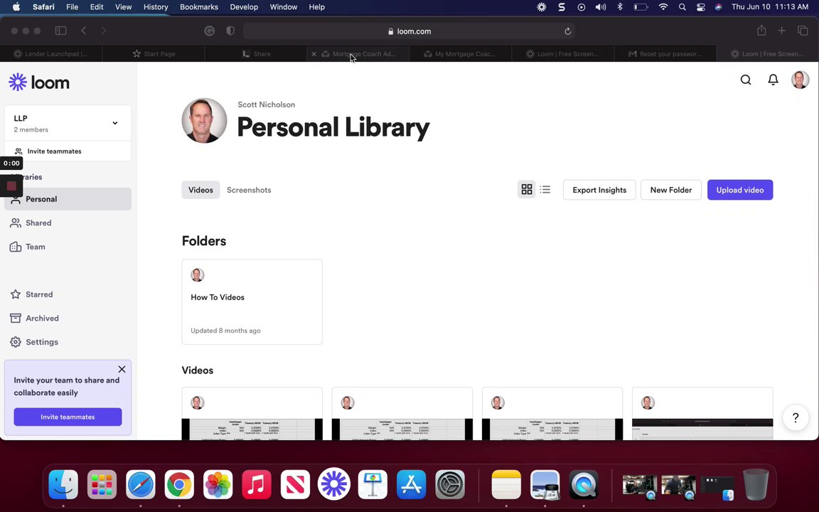819x512 pixels.
Task: Close the Mortgage Coach Ad tab
Action: click(x=314, y=54)
